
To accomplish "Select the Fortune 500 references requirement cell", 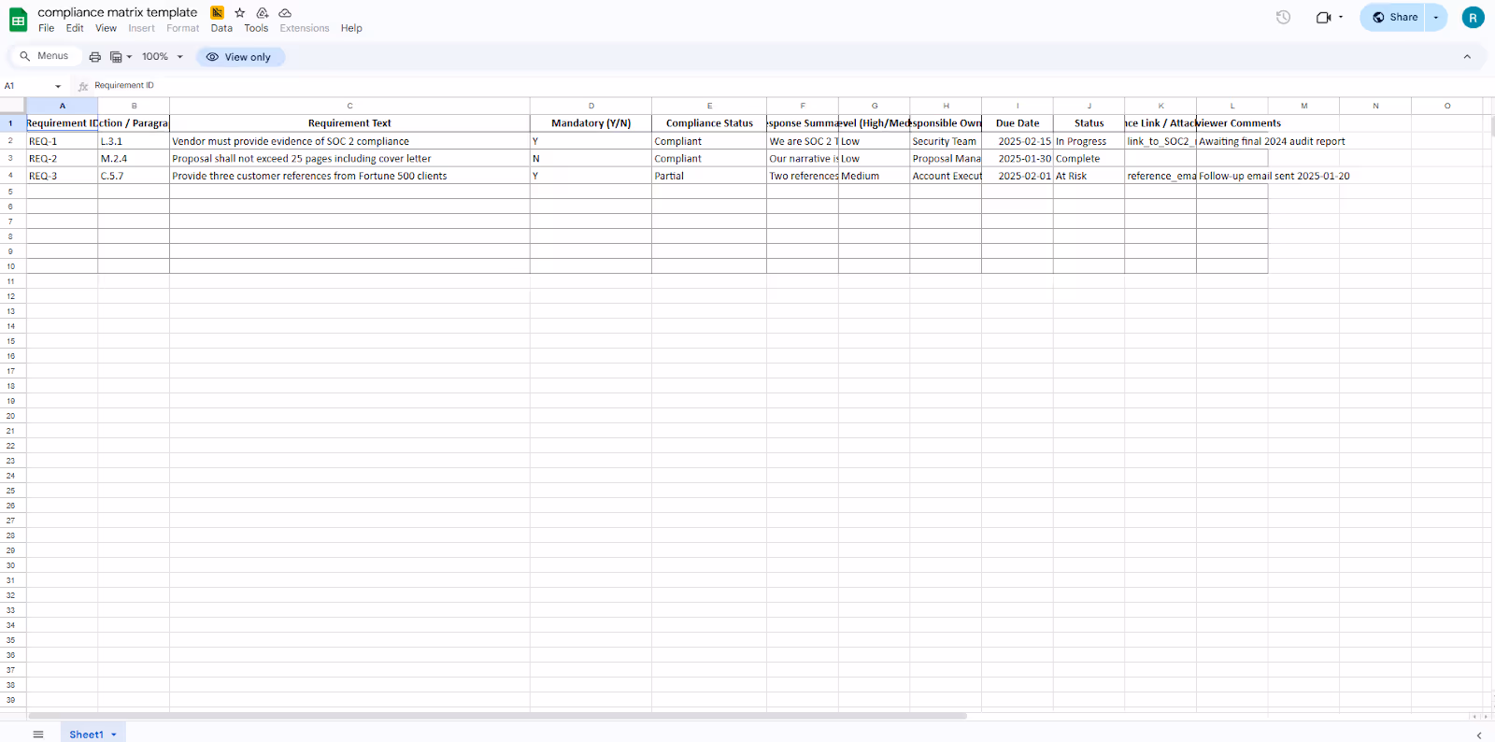I will pyautogui.click(x=349, y=176).
